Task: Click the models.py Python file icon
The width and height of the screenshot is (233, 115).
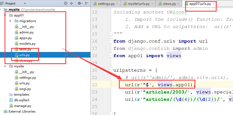Action: pyautogui.click(x=16, y=44)
